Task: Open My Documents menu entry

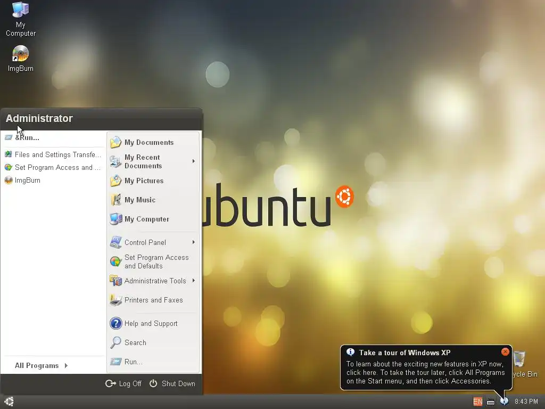Action: 153,142
